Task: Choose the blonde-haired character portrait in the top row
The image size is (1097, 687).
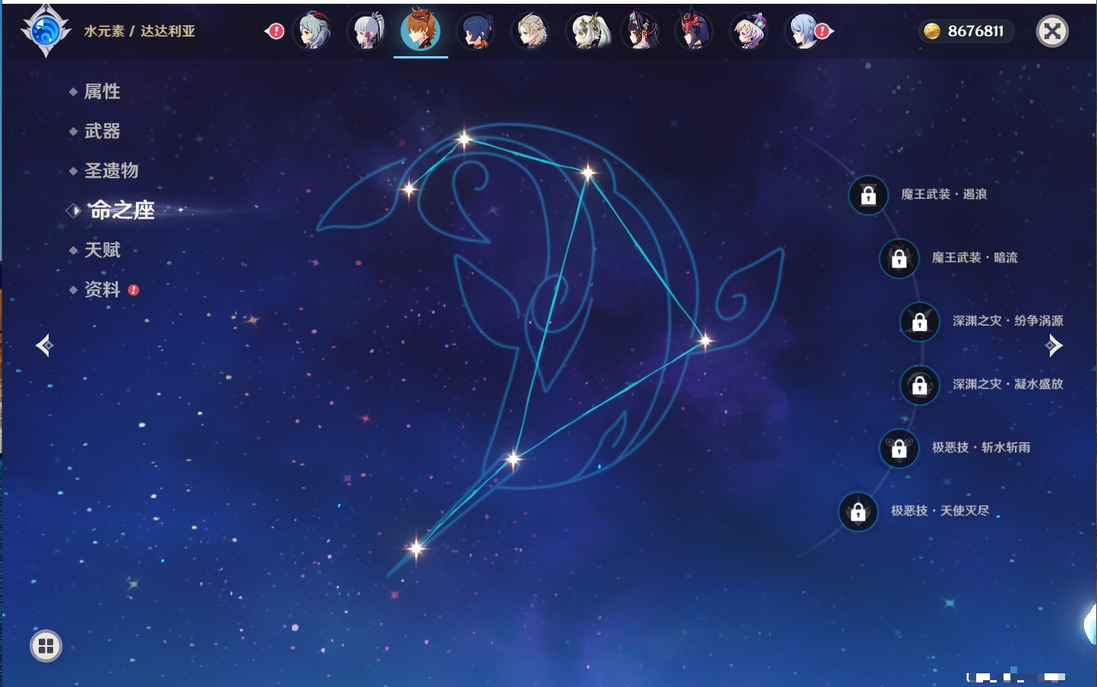Action: point(530,32)
